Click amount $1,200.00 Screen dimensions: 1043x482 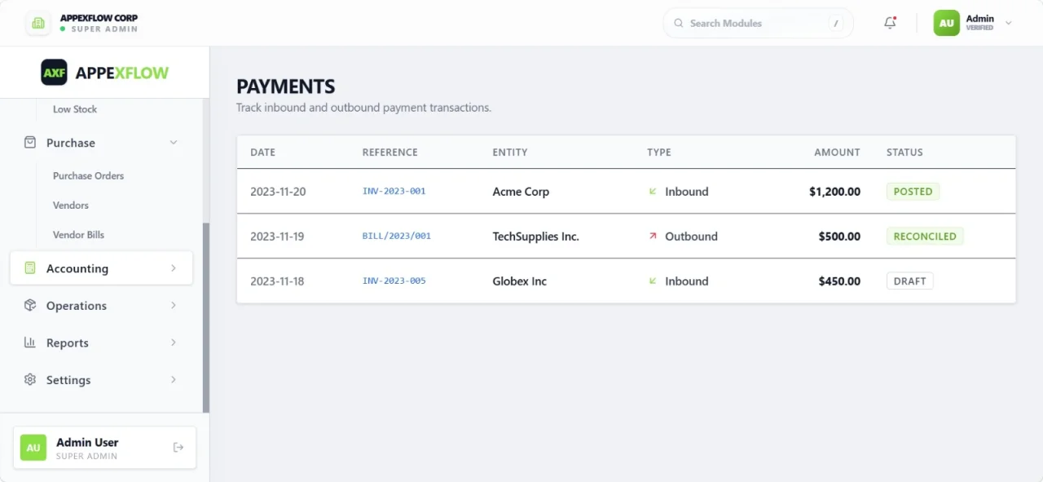834,192
